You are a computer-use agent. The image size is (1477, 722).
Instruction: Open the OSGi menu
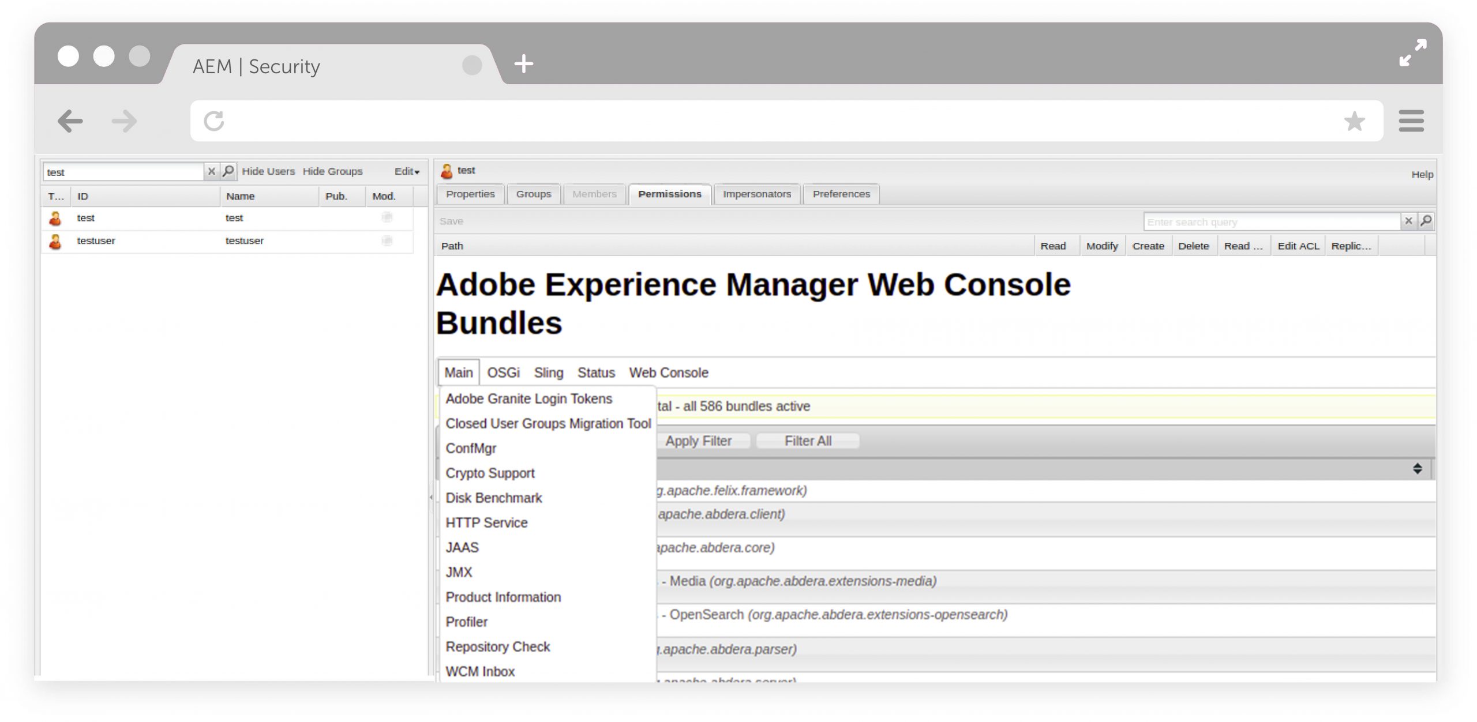(504, 373)
